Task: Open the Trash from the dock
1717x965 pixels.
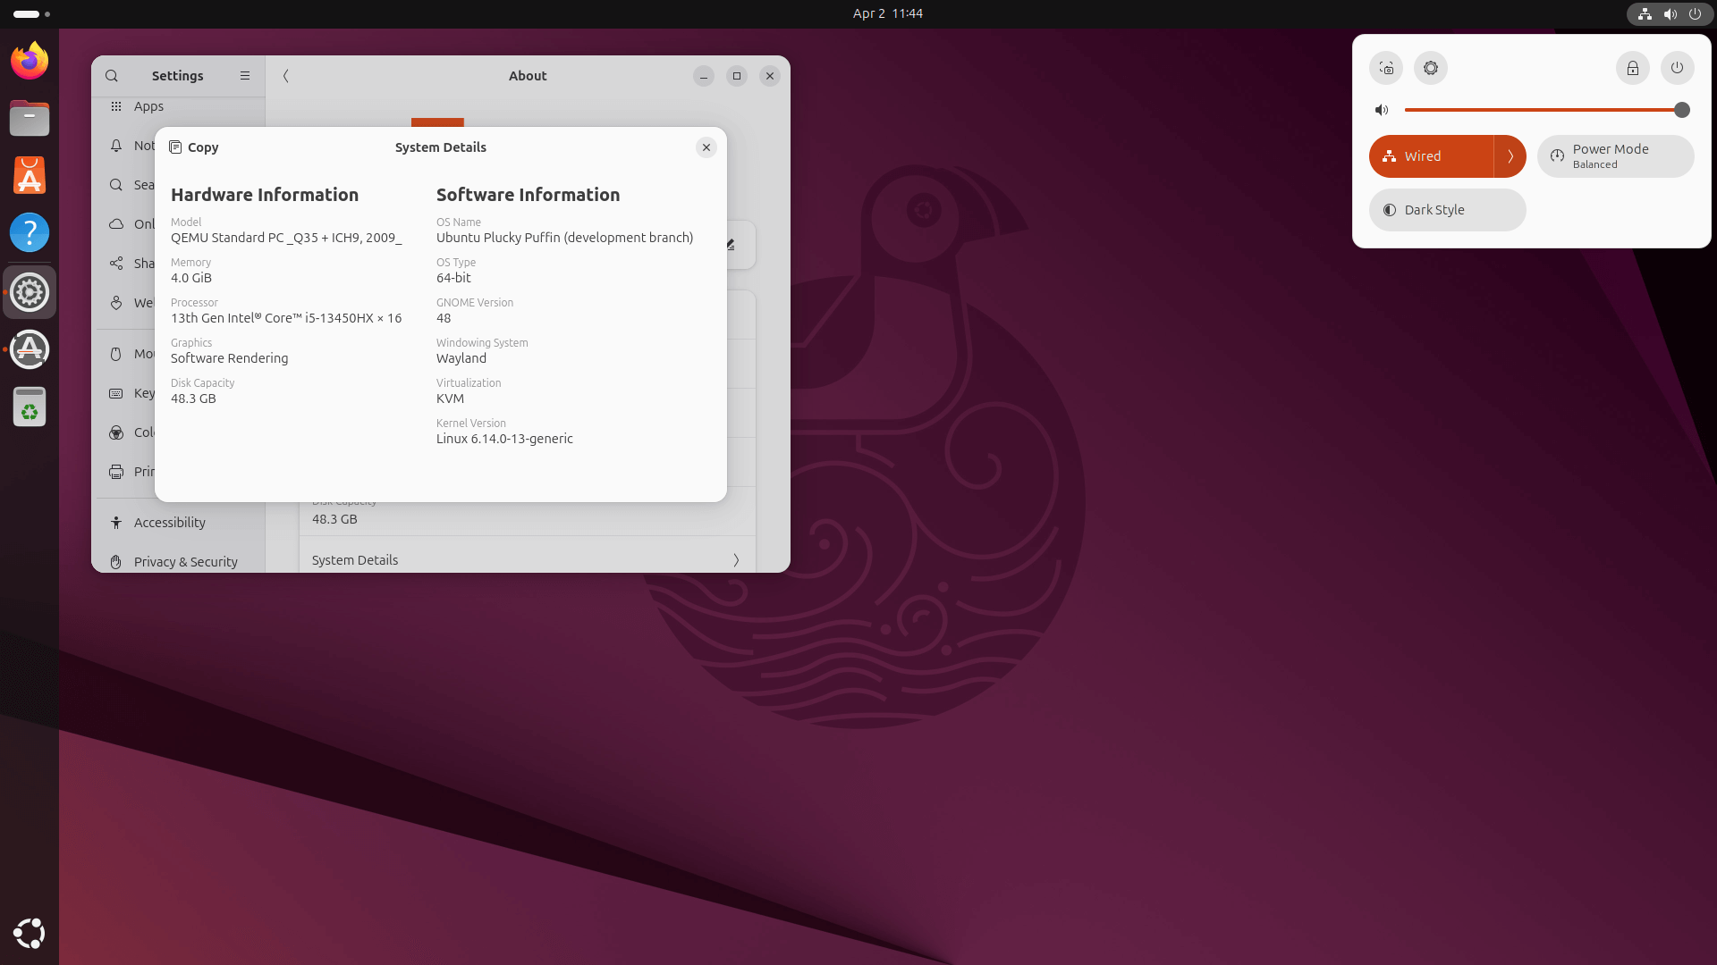Action: click(x=30, y=407)
